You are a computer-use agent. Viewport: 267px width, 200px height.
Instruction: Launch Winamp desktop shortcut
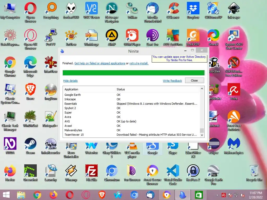point(71,173)
